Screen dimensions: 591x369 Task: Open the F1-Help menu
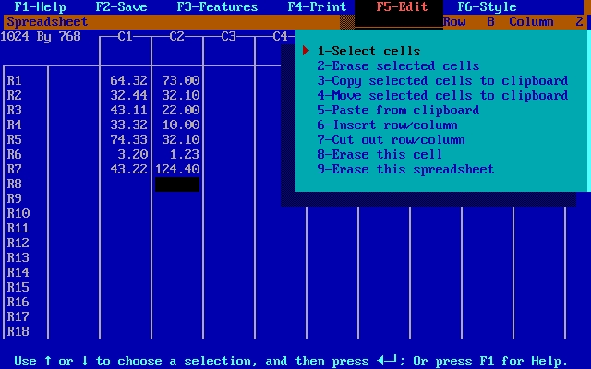40,7
